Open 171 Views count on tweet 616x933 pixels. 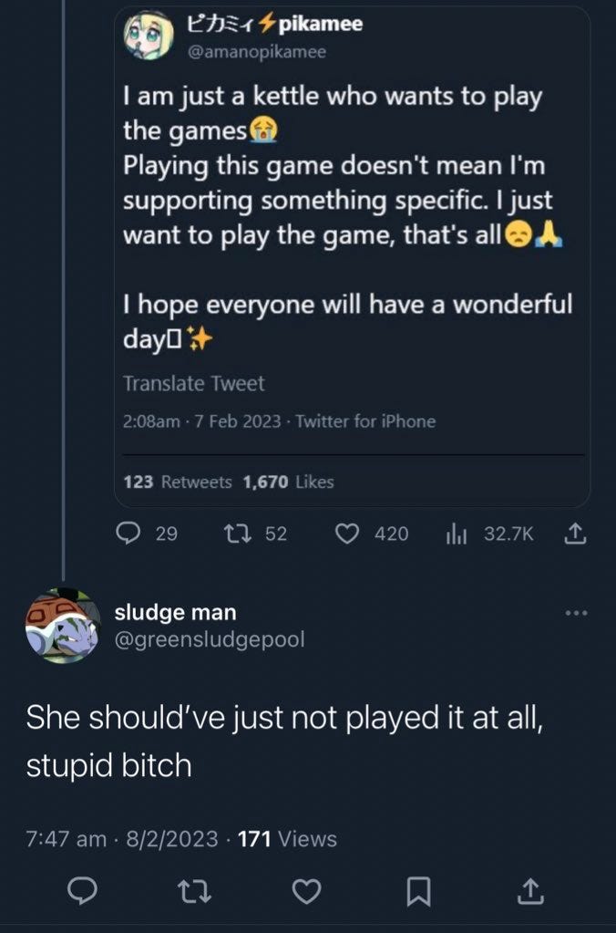coord(287,839)
